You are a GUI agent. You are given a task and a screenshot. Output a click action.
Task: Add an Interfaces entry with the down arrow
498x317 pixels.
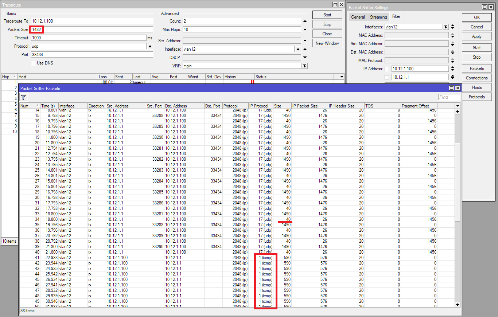coord(452,28)
